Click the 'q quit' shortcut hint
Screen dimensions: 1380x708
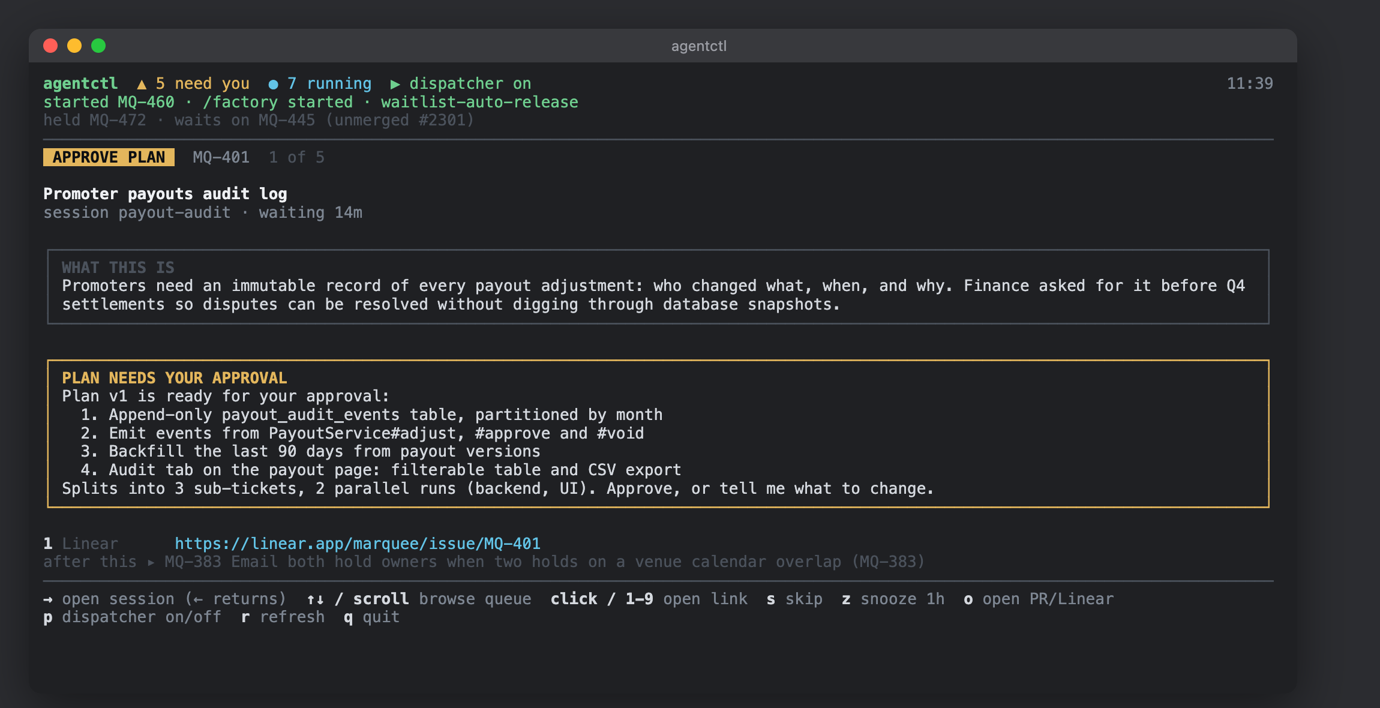371,617
